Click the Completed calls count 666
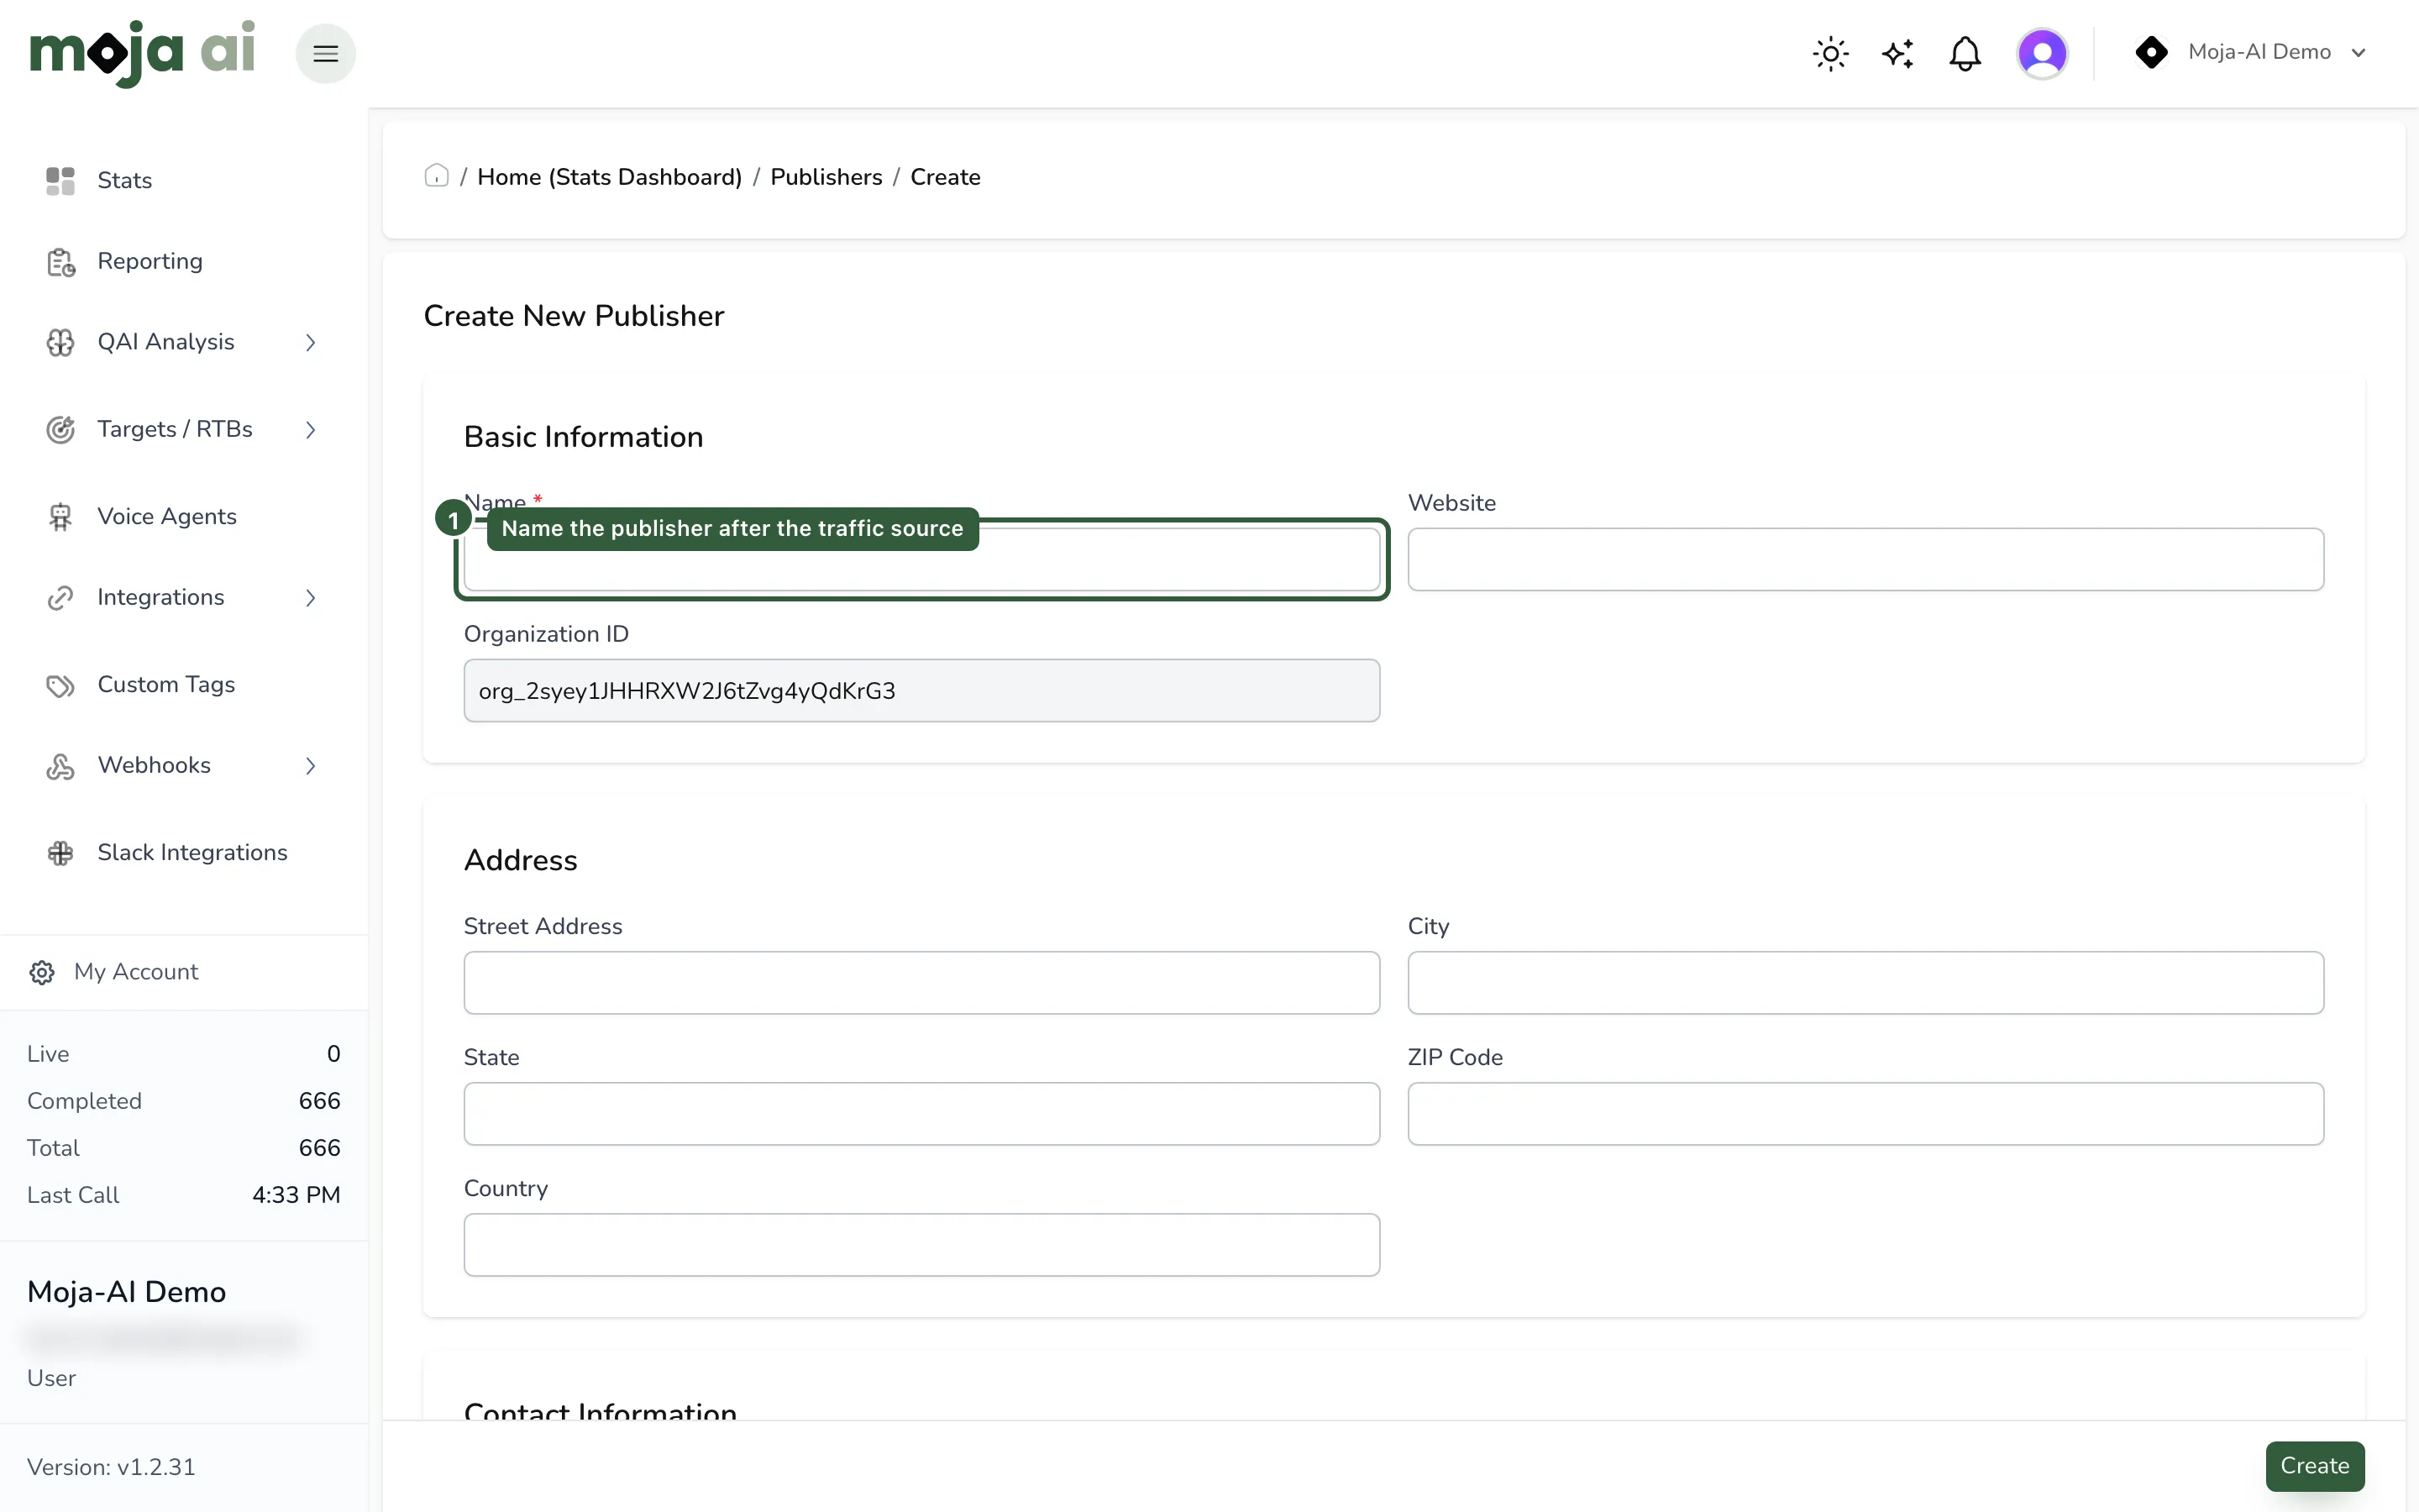Image resolution: width=2419 pixels, height=1512 pixels. [x=319, y=1100]
